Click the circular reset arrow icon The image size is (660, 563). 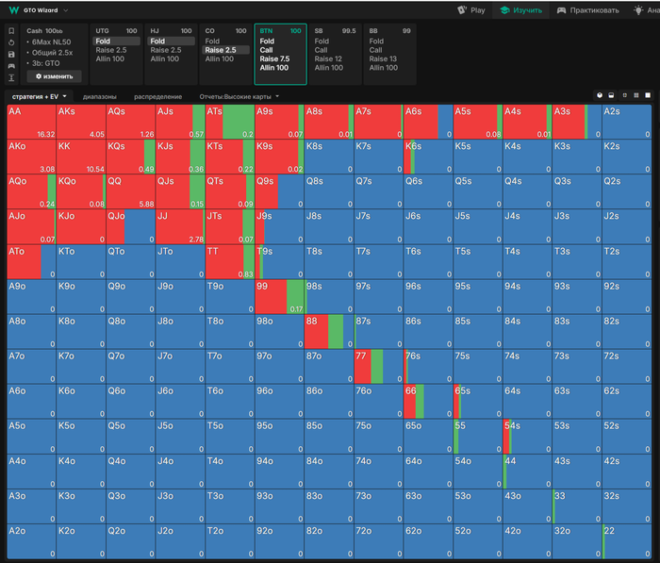point(11,42)
